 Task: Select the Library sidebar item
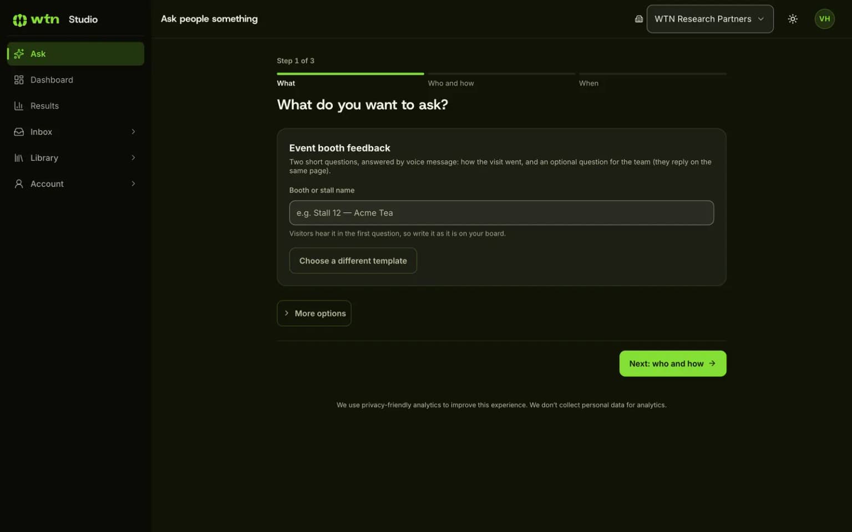(x=75, y=158)
